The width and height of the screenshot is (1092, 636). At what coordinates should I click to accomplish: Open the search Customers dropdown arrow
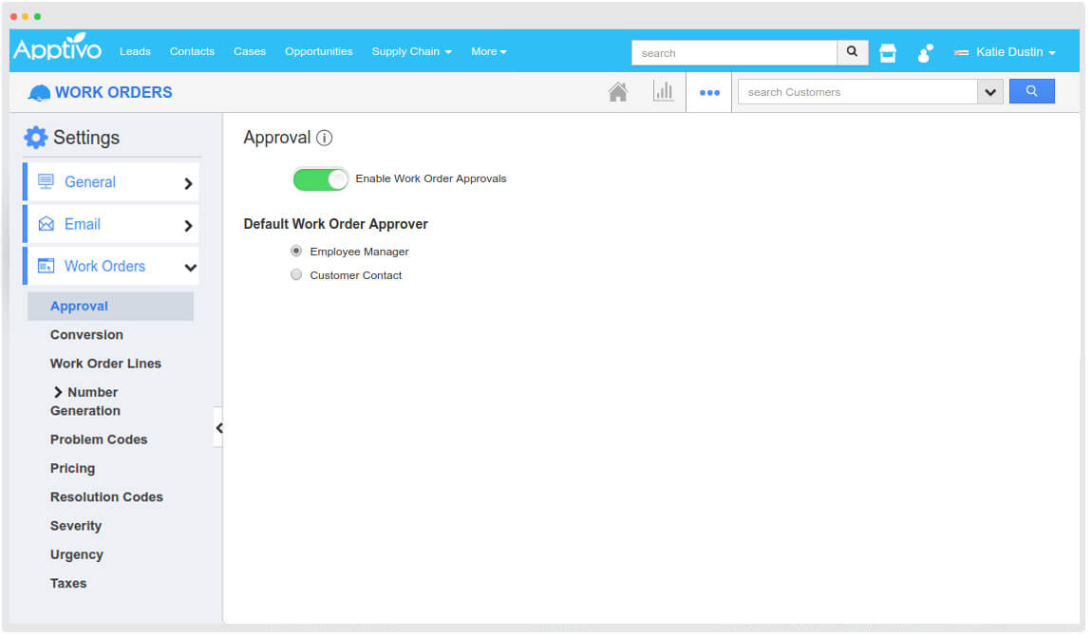click(989, 91)
